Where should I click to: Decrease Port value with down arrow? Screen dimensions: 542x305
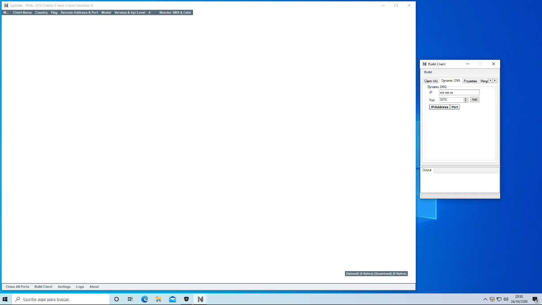(x=466, y=101)
